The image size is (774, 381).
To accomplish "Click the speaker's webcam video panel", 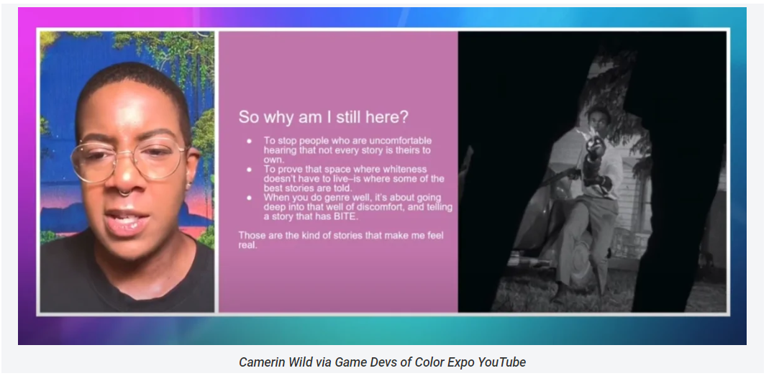I will pyautogui.click(x=127, y=171).
